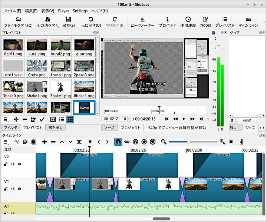
Task: Split clip at playhead in timeline toolbar
Action: point(79,142)
